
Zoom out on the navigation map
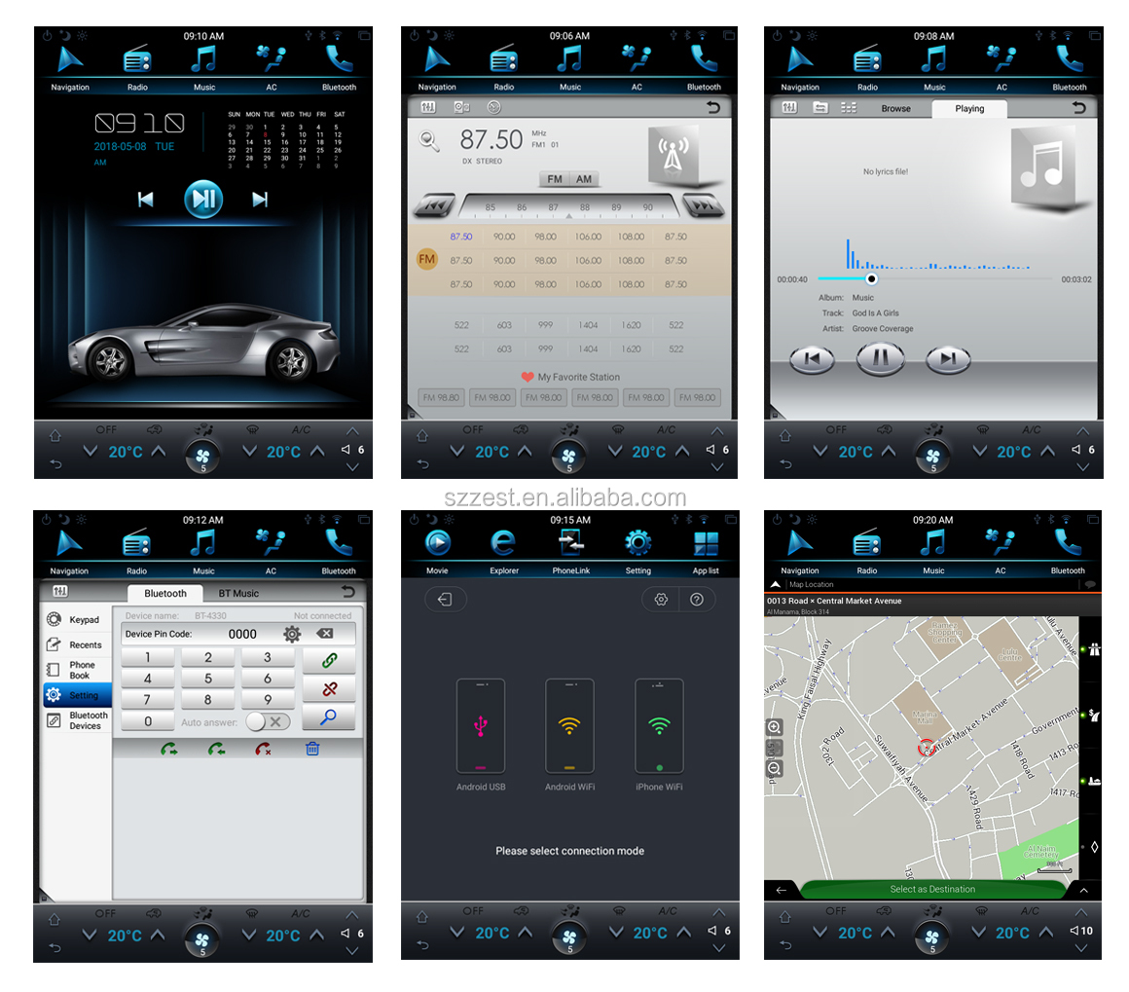click(x=774, y=768)
